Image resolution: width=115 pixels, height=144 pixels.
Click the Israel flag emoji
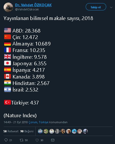coord(8,89)
